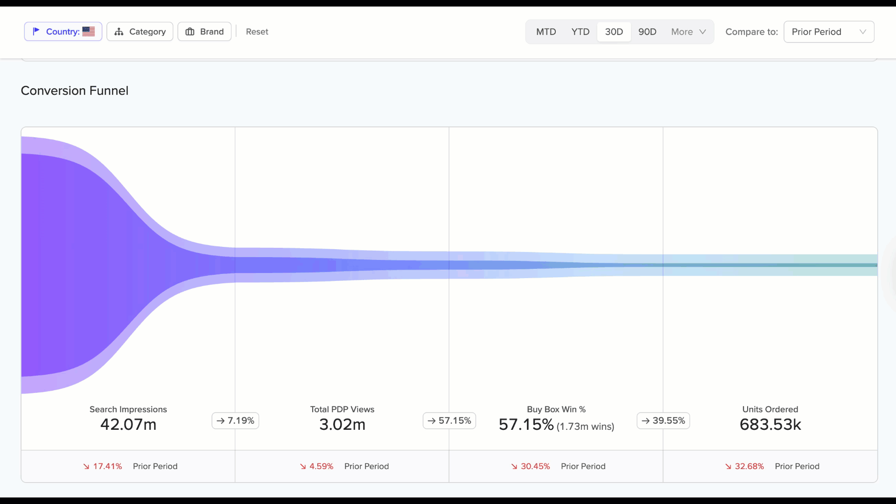
Task: Click the 57.15% Buy Box Win value
Action: [x=526, y=424]
